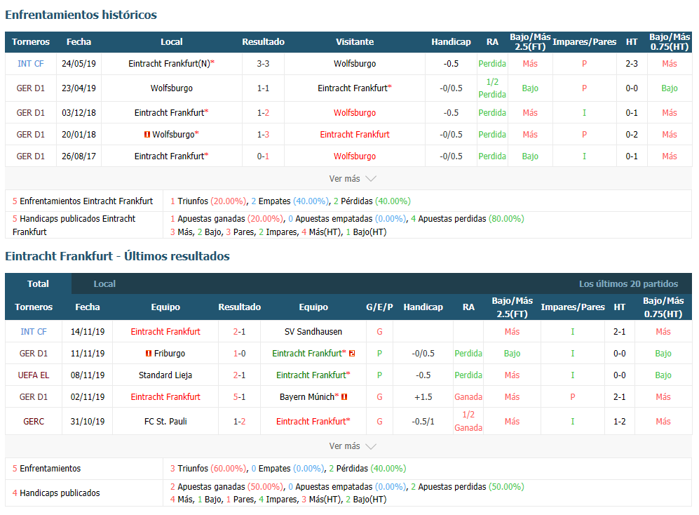The image size is (699, 515).
Task: Click the red Wolfsburgo visitor on 03/12/18
Action: point(355,113)
